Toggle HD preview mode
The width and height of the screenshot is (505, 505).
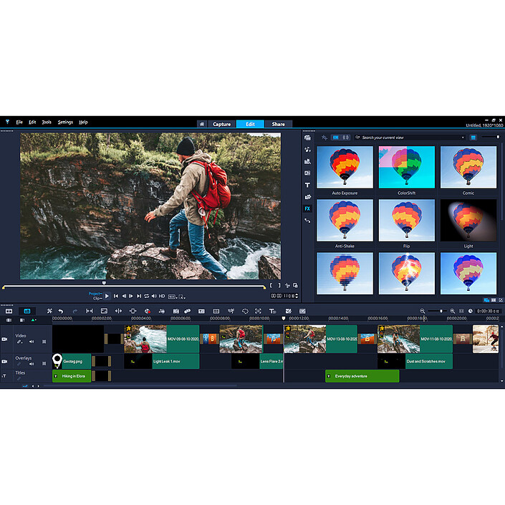click(x=162, y=296)
